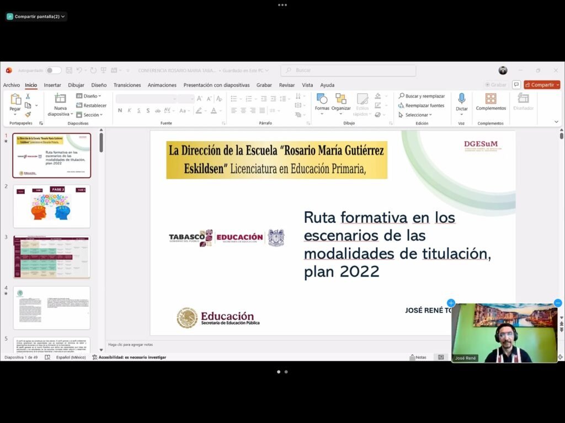The height and width of the screenshot is (423, 565).
Task: Click Buscar y reemplazar
Action: 422,96
